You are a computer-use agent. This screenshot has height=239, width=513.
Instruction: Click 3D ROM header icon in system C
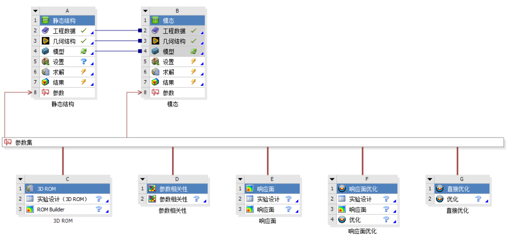tap(30, 189)
